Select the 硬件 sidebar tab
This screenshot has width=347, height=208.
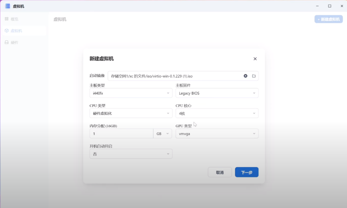15,42
